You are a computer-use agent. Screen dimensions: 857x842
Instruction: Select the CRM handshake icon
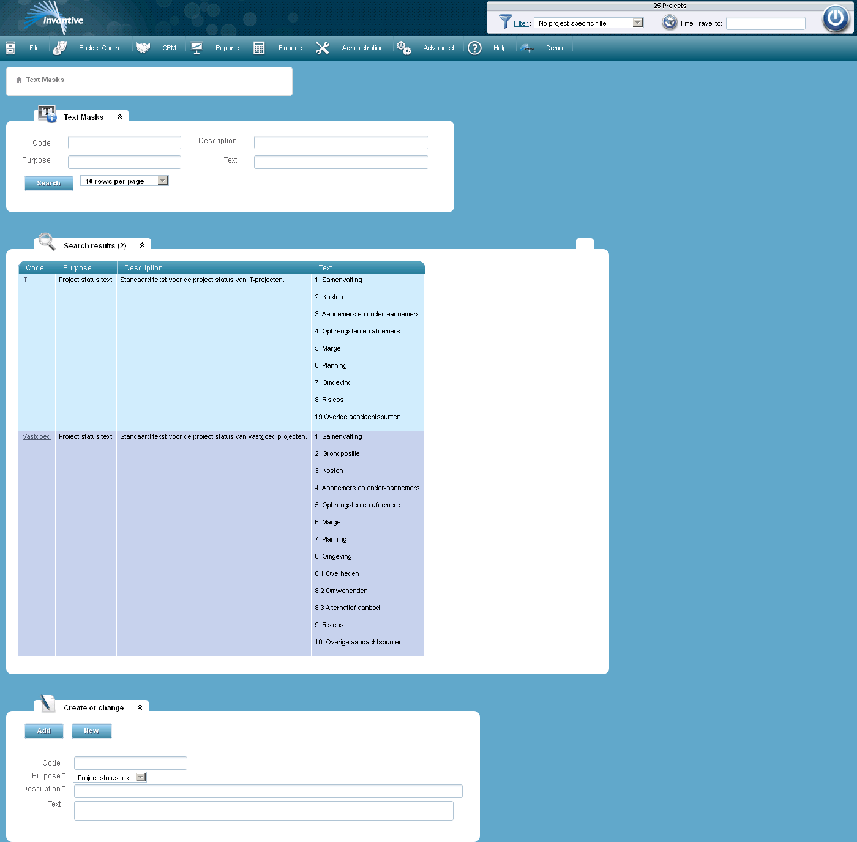pyautogui.click(x=143, y=48)
